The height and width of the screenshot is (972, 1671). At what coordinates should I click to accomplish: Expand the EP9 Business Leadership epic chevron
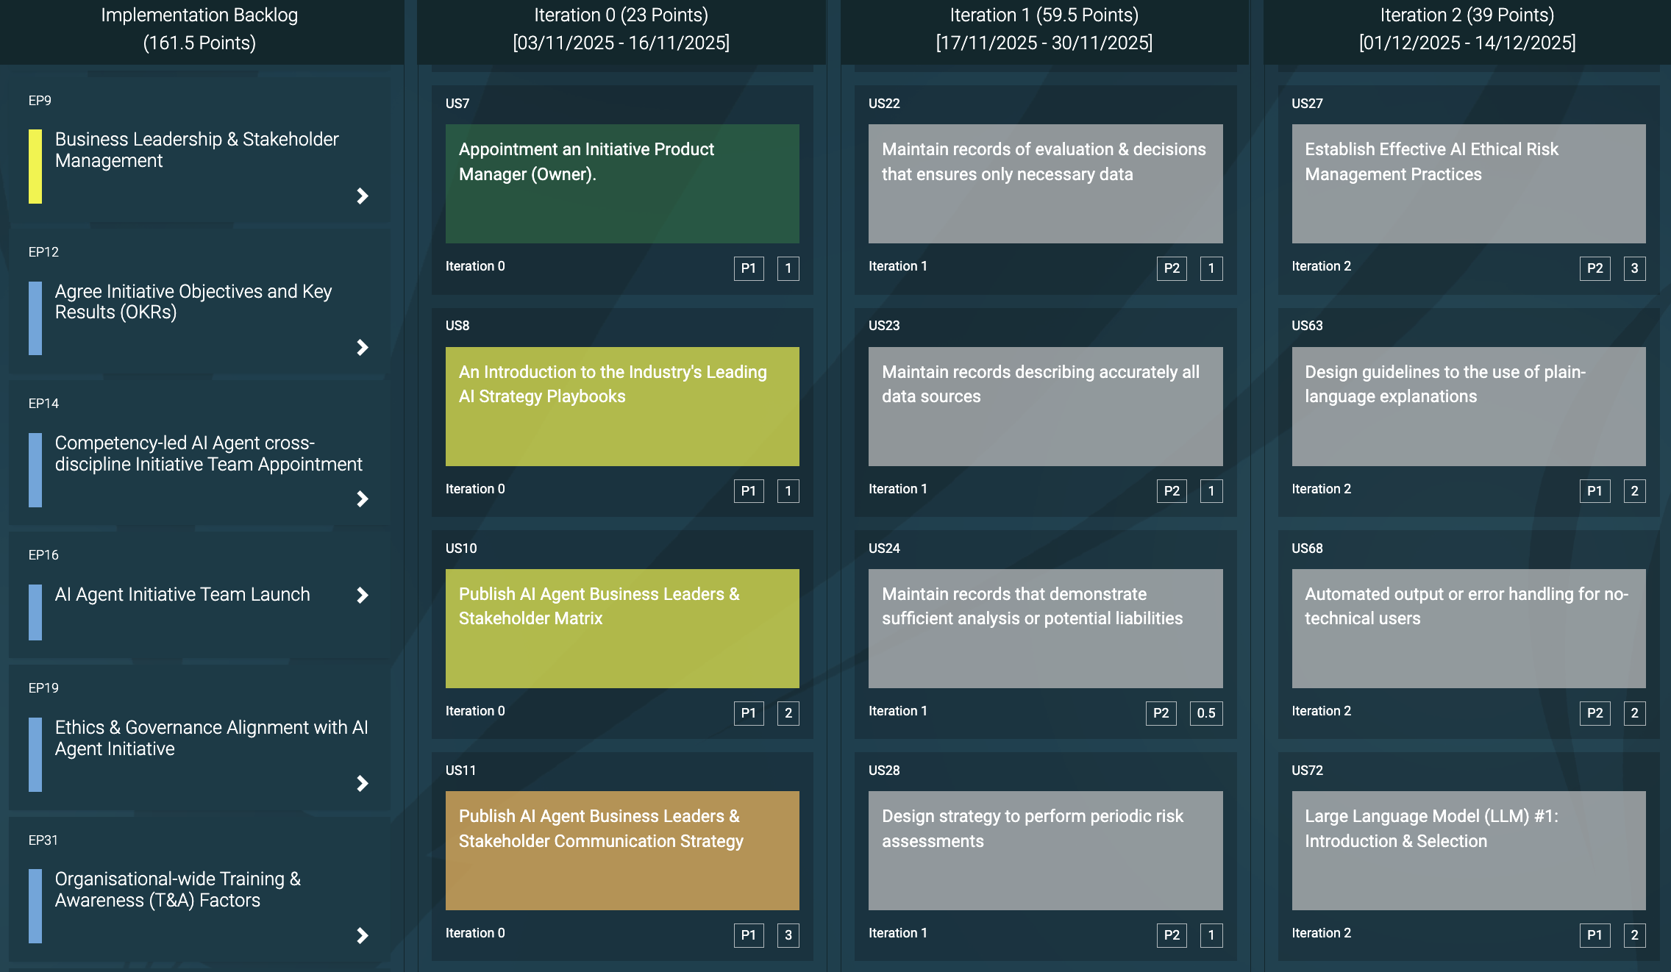pos(362,196)
